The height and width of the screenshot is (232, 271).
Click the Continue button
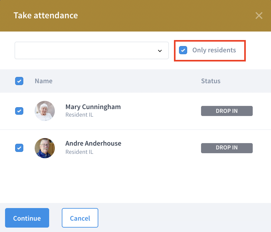pos(27,218)
